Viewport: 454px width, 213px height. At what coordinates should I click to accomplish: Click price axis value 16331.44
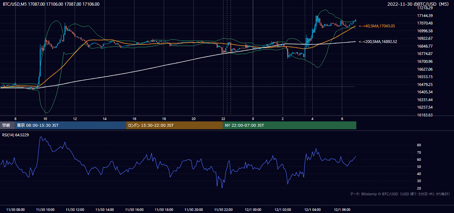pos(425,100)
